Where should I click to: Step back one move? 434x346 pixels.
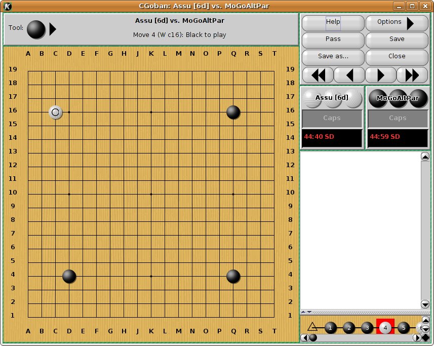[349, 75]
